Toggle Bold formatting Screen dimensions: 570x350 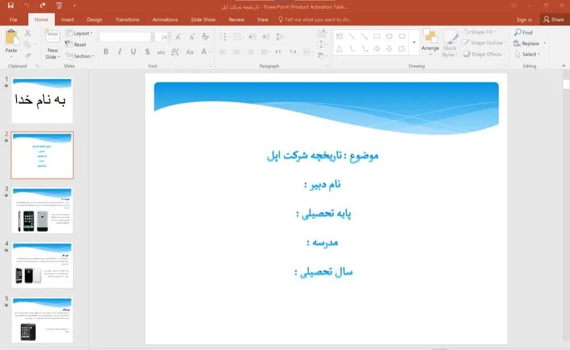[x=106, y=52]
